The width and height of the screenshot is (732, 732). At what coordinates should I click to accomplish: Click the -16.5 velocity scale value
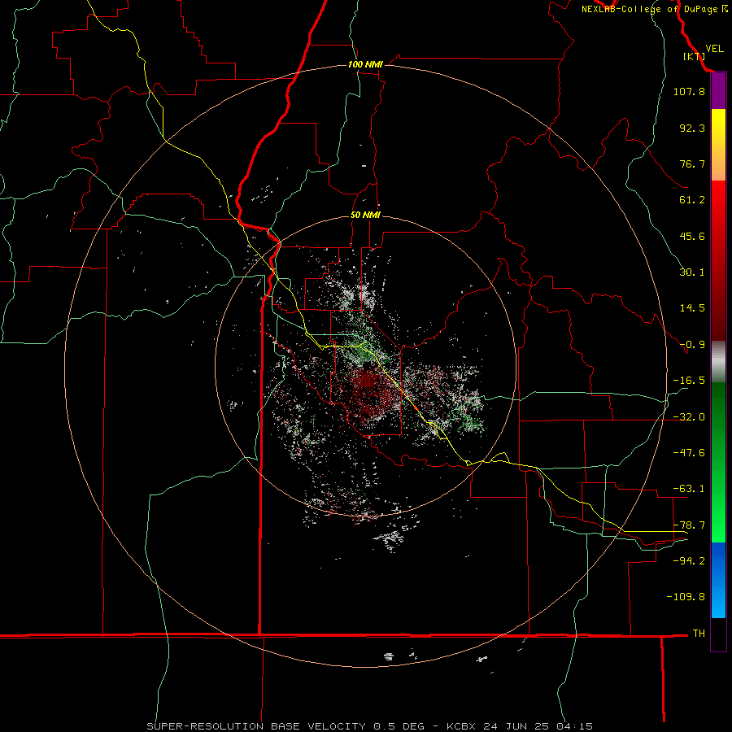click(x=689, y=381)
